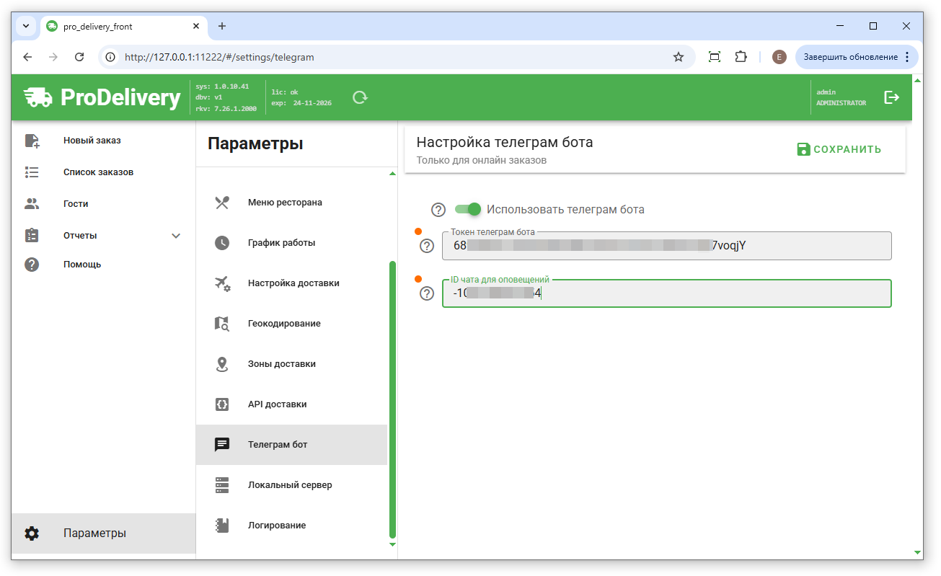The image size is (941, 576).
Task: Select Меню ресторана settings item
Action: pos(285,203)
